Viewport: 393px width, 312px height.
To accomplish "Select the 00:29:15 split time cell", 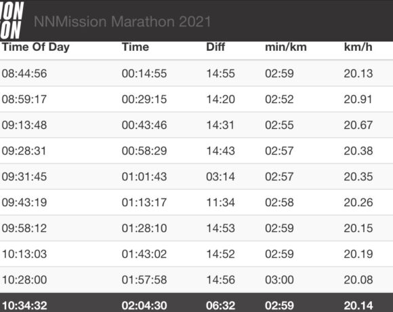I will pyautogui.click(x=144, y=99).
